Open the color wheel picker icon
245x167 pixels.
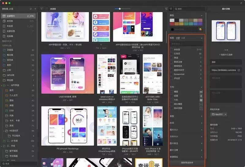pyautogui.click(x=201, y=29)
